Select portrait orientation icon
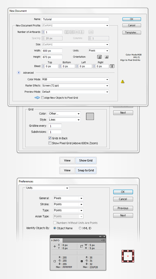 click(99, 57)
